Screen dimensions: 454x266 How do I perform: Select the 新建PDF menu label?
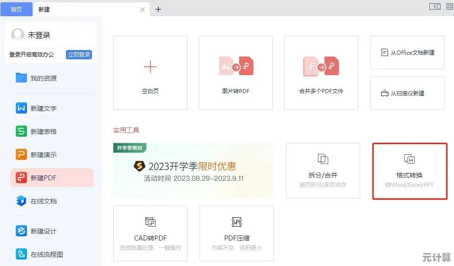click(x=44, y=178)
